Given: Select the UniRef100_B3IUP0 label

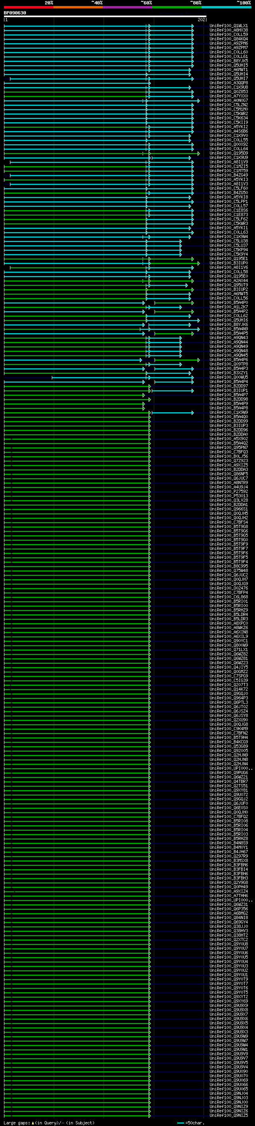Looking at the screenshot, I should [229, 263].
